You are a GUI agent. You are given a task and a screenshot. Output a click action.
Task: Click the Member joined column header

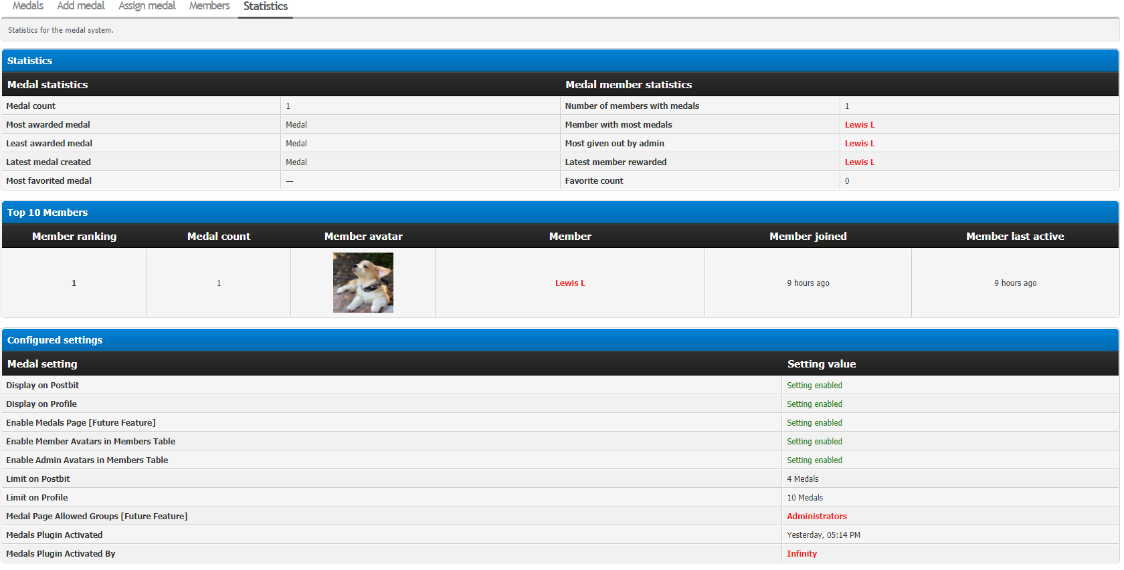pos(808,237)
